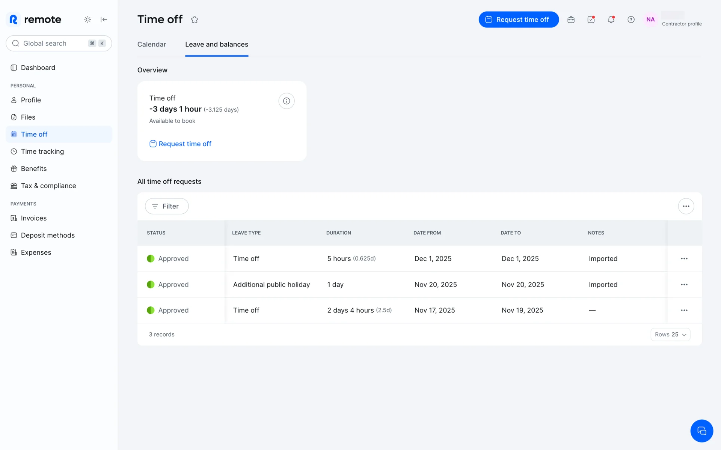Expand the Rows 25 dropdown
The image size is (721, 450).
[670, 334]
